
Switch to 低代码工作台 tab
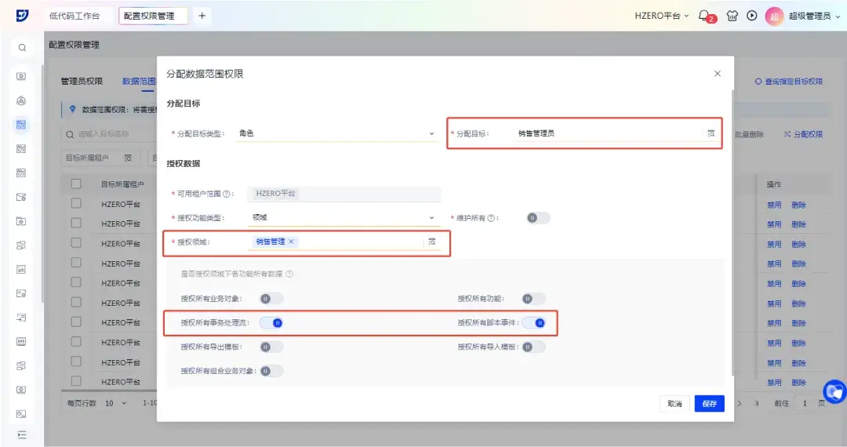(75, 16)
